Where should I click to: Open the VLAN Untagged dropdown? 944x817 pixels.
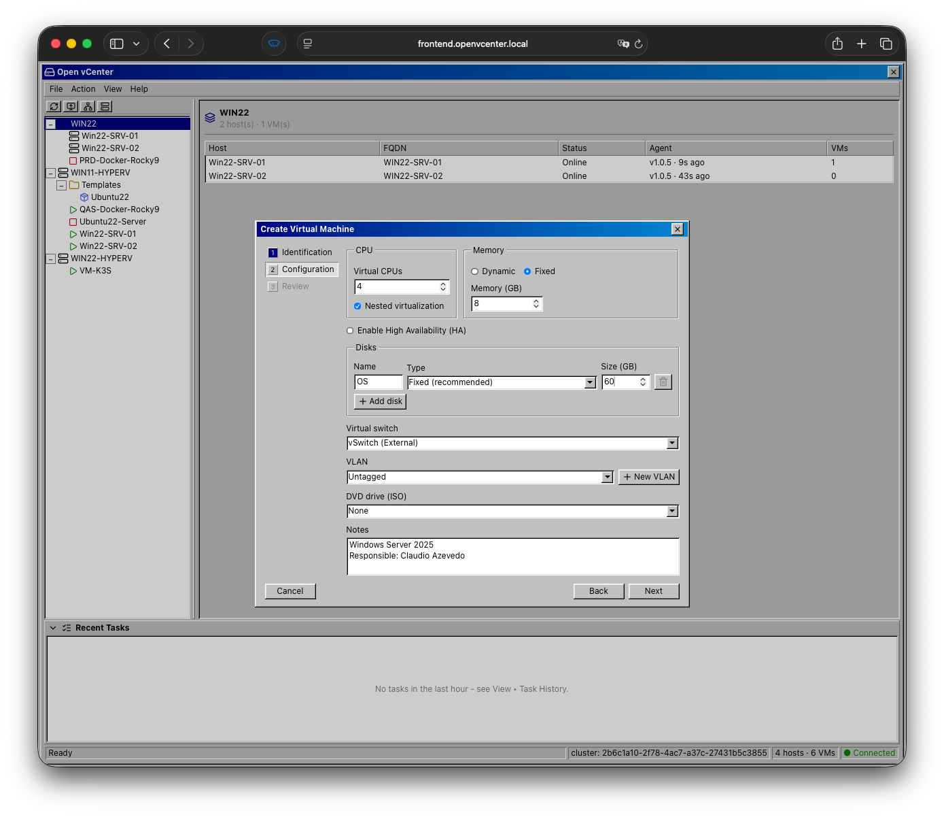coord(480,477)
